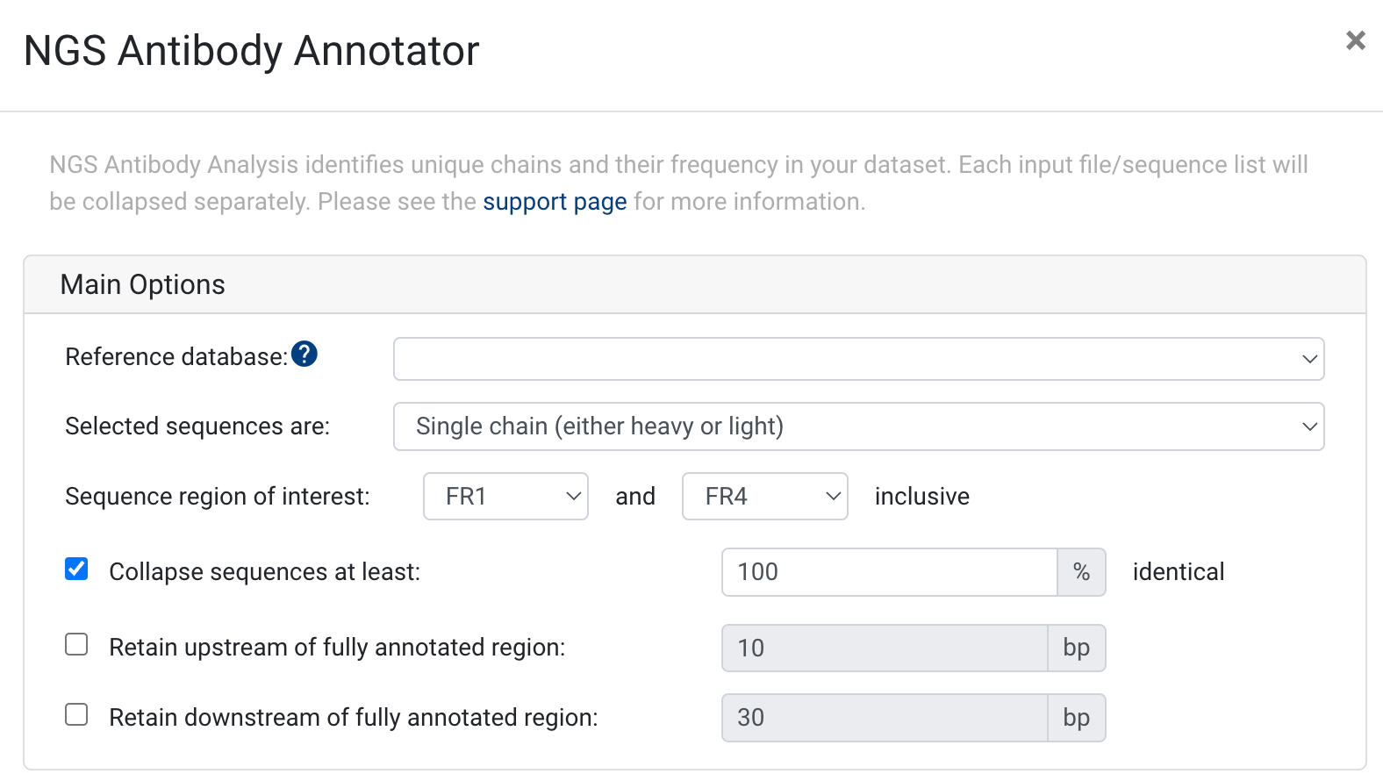
Task: Open the Reference database dropdown
Action: (858, 359)
